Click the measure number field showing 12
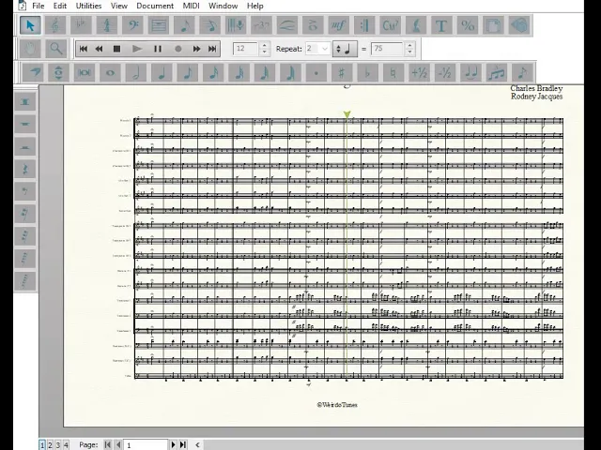This screenshot has height=450, width=601. point(246,49)
